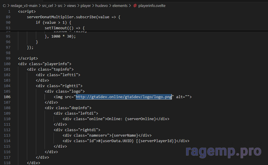Viewport: 268px width, 165px height.
Task: Click the Svelte file icon in breadcrumb
Action: point(135,5)
